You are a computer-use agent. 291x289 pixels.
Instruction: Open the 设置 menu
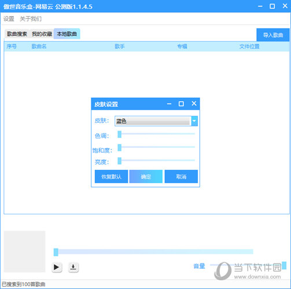(9, 19)
